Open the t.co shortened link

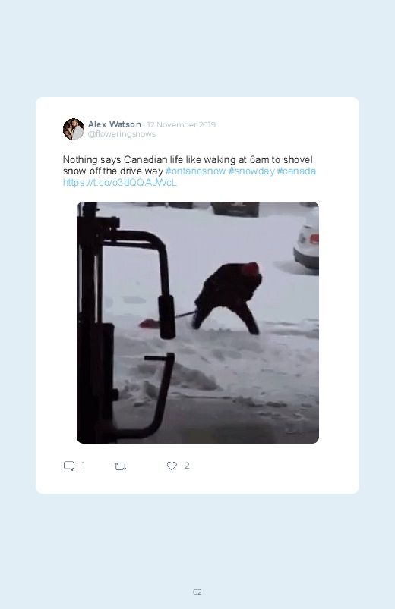click(x=120, y=183)
